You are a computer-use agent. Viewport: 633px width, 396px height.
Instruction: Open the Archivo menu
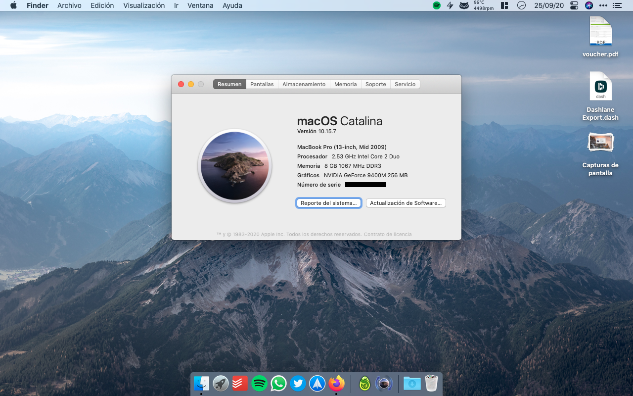[69, 5]
